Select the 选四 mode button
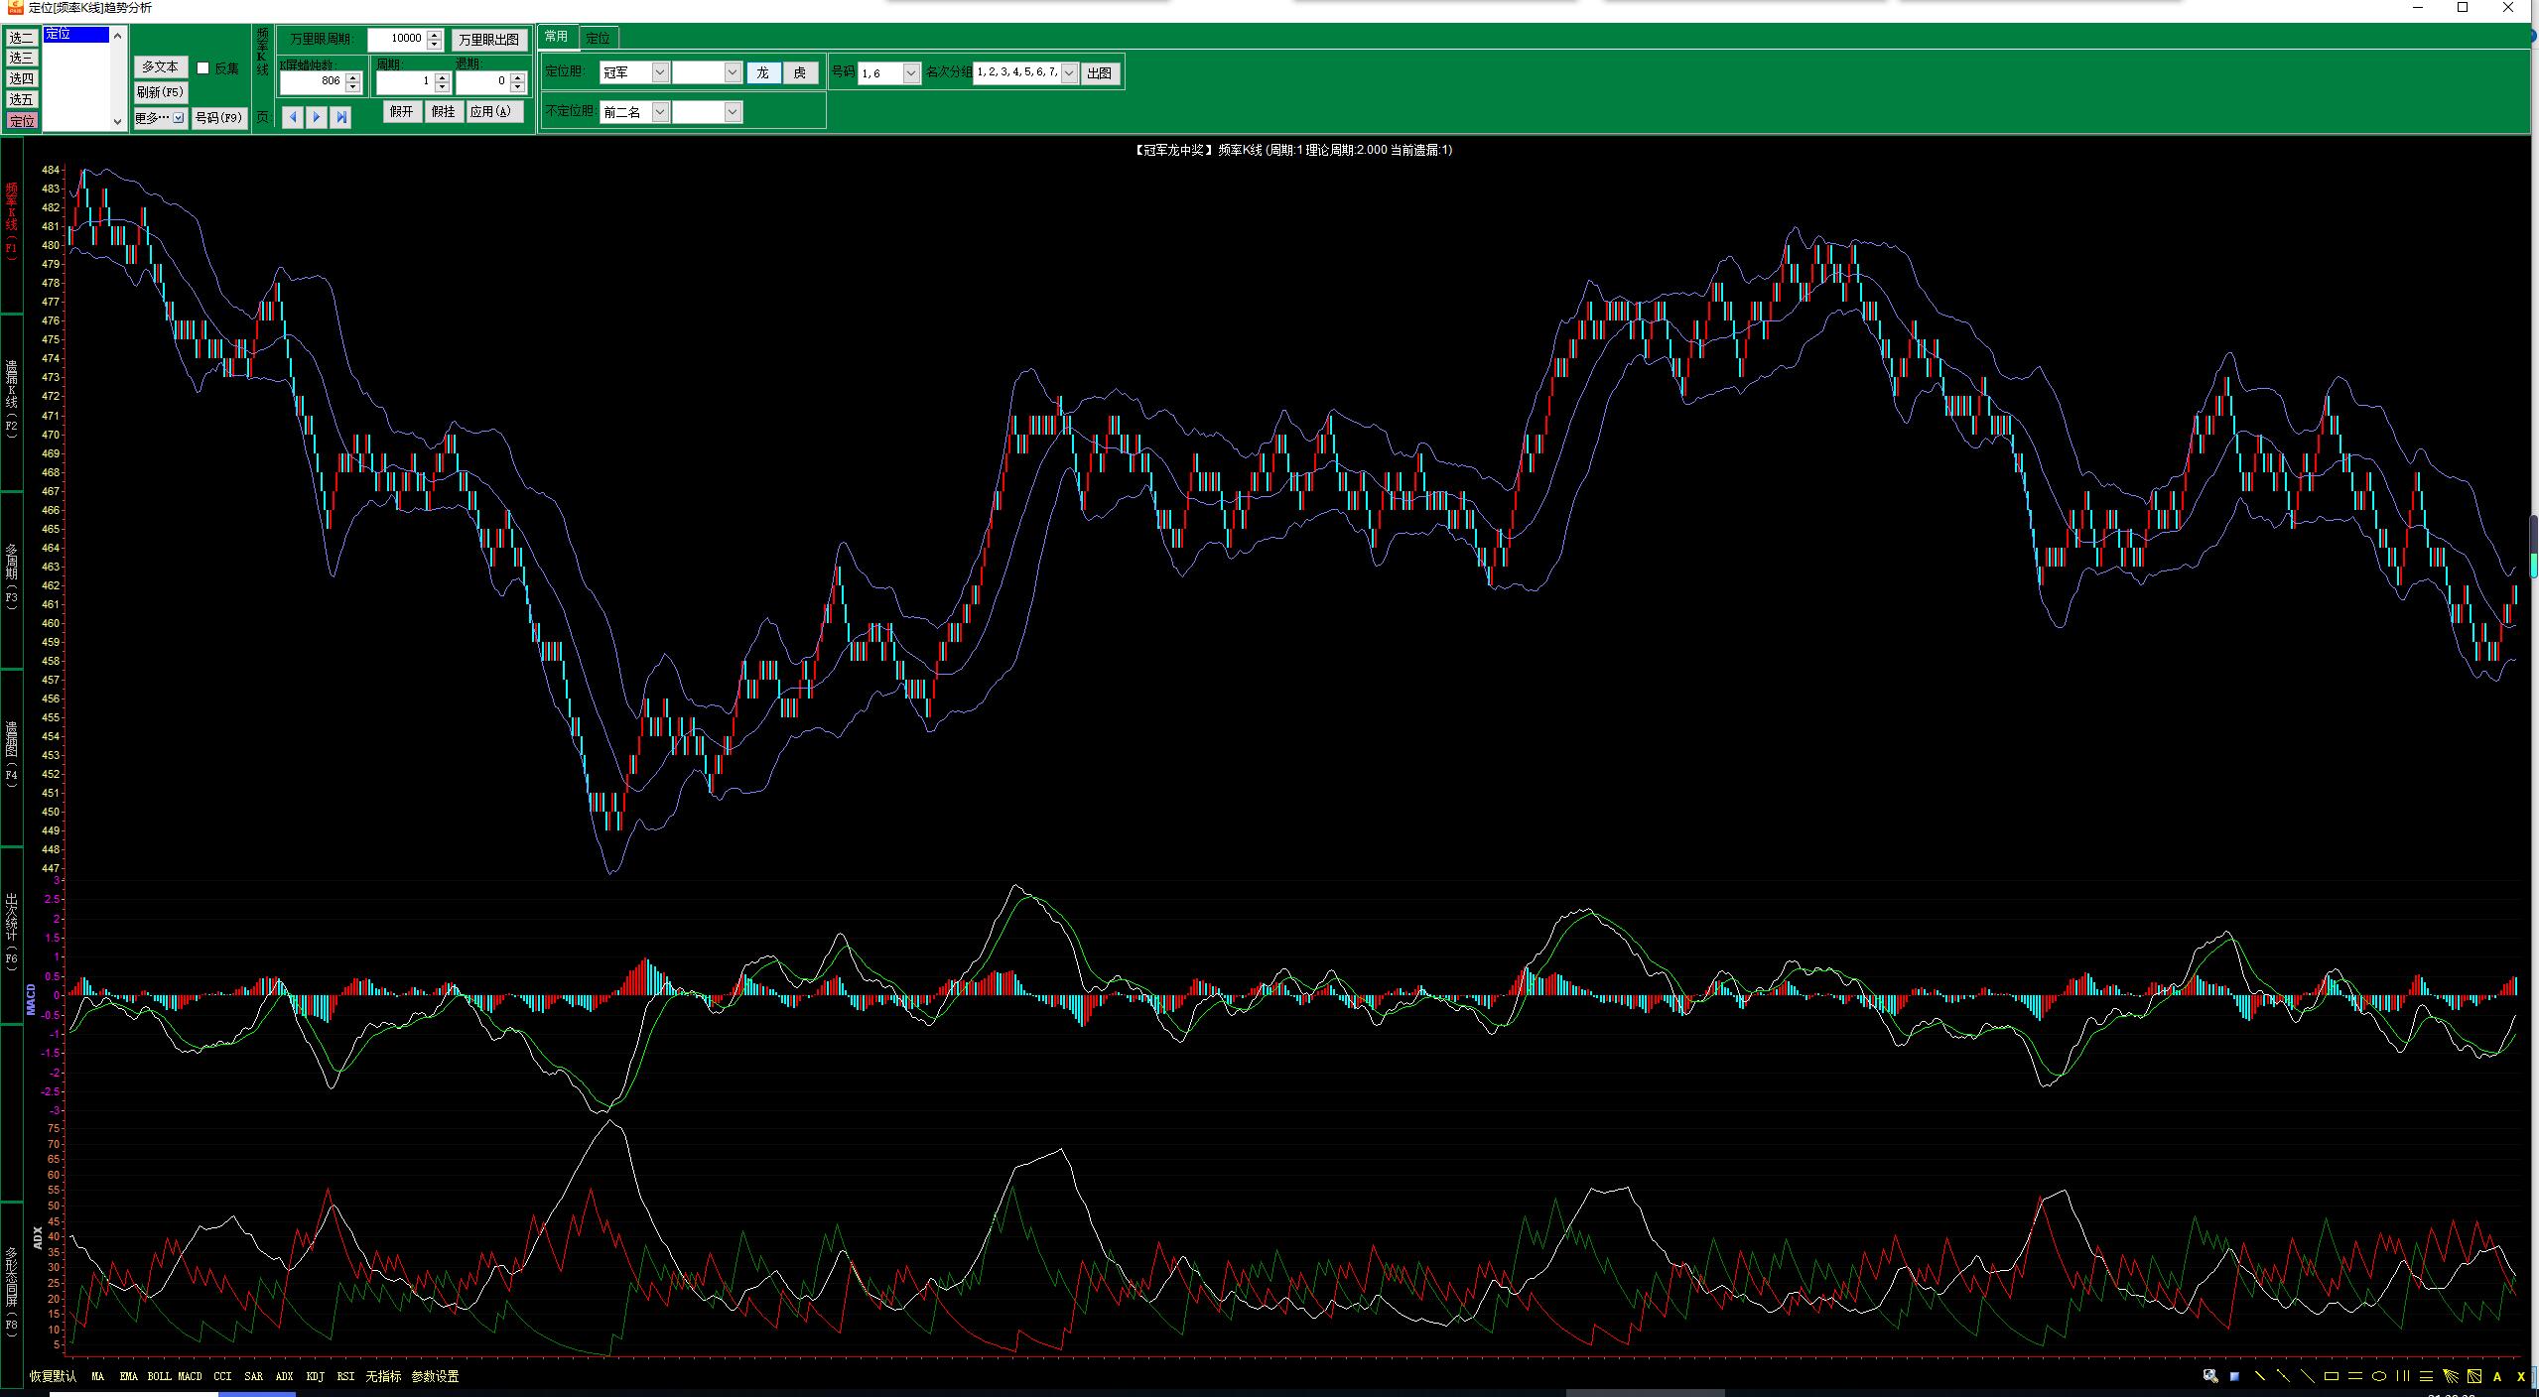Viewport: 2539px width, 1397px height. [22, 78]
